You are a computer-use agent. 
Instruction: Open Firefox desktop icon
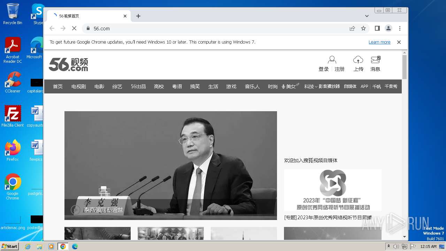[13, 150]
